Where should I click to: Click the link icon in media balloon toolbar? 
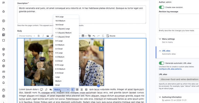click(x=46, y=90)
